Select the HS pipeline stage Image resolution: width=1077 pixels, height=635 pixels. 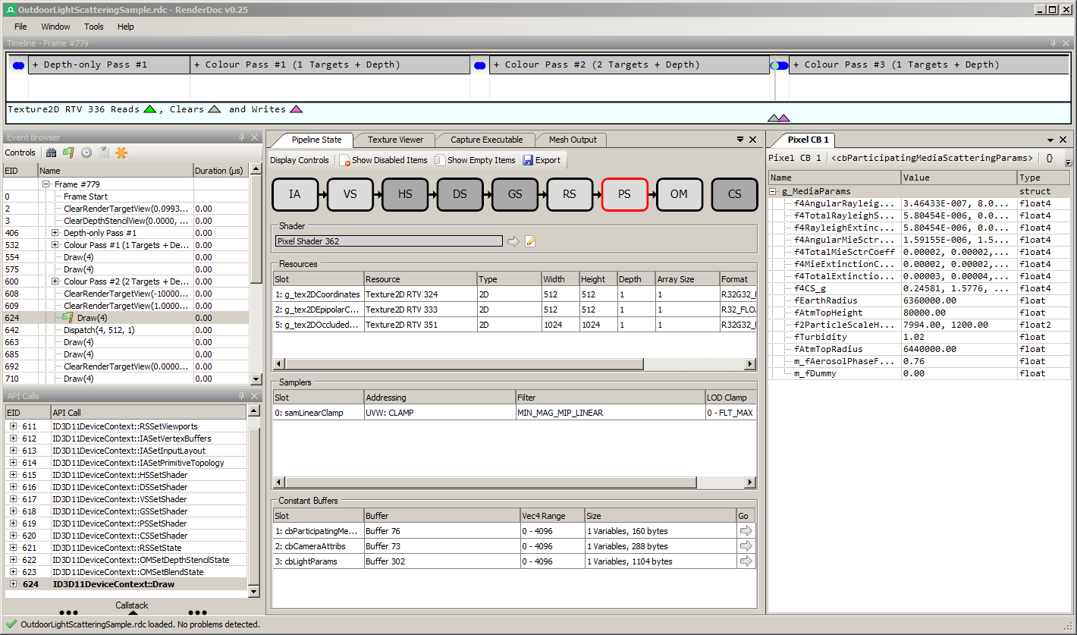coord(405,194)
